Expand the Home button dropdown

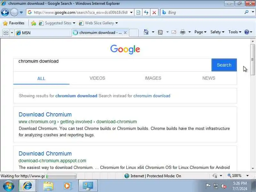tap(153, 32)
